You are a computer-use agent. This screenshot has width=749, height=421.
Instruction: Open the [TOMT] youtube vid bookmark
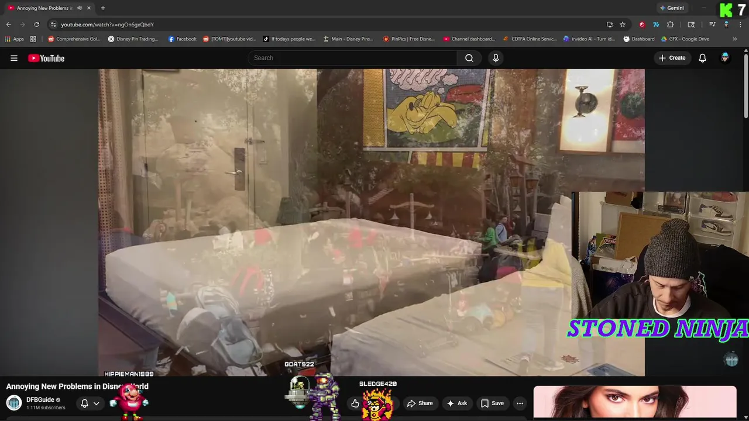tap(229, 39)
